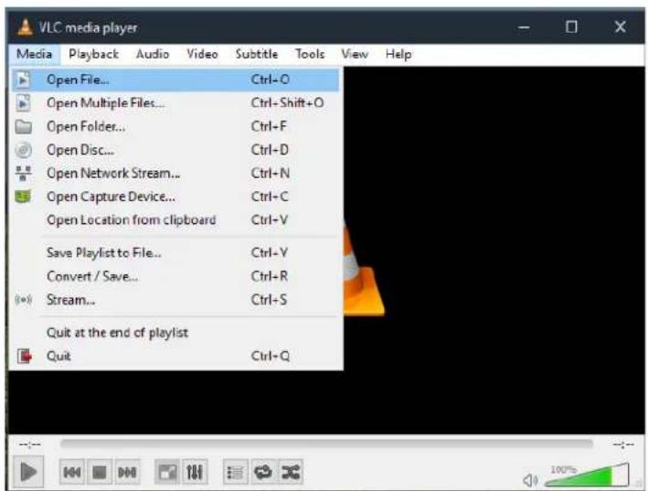
Task: Click the red Quit icon
Action: tap(25, 356)
